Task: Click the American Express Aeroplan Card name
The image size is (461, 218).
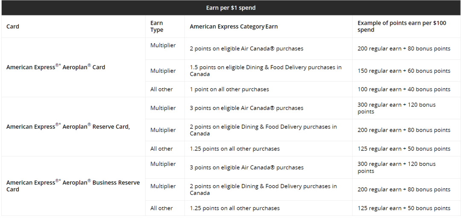Action: click(x=55, y=67)
